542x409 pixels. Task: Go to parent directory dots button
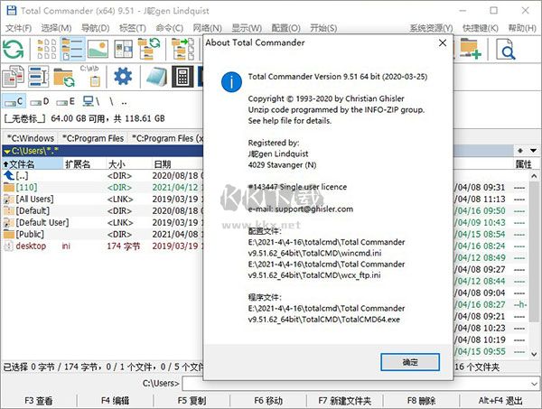click(x=124, y=102)
